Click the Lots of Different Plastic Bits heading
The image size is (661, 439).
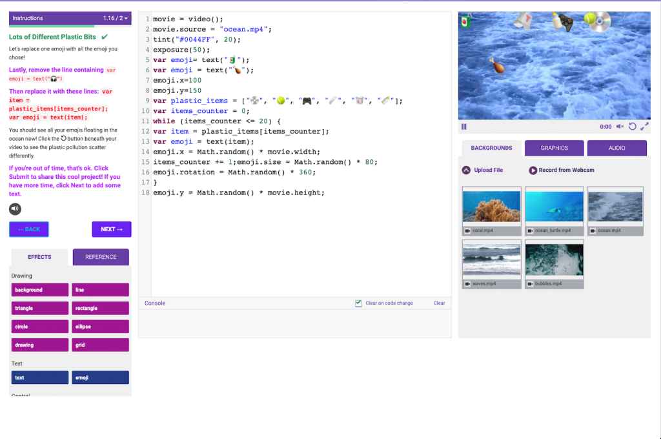(x=52, y=37)
